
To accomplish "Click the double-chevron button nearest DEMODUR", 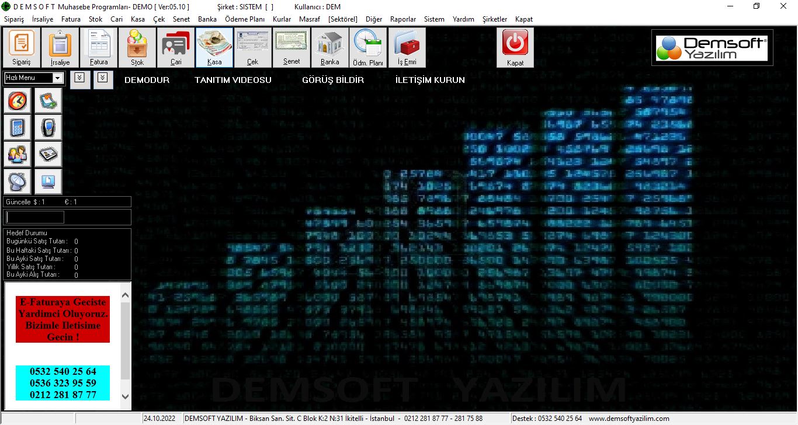I will (103, 79).
